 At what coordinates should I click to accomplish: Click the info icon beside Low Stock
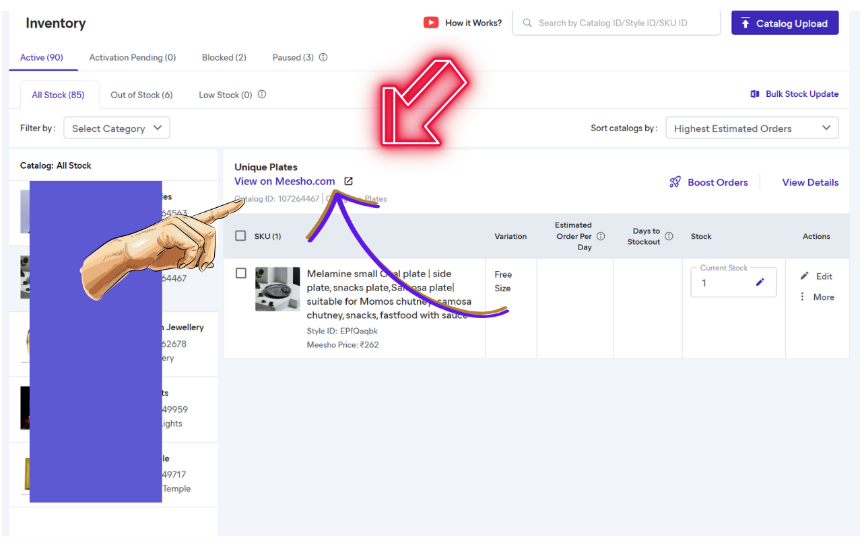pyautogui.click(x=262, y=94)
